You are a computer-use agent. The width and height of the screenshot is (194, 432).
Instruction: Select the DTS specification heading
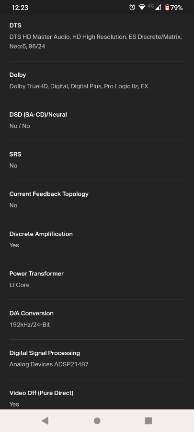(15, 25)
